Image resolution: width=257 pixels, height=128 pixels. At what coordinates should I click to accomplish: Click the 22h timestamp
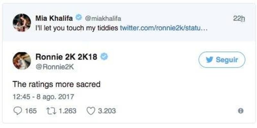(x=239, y=19)
